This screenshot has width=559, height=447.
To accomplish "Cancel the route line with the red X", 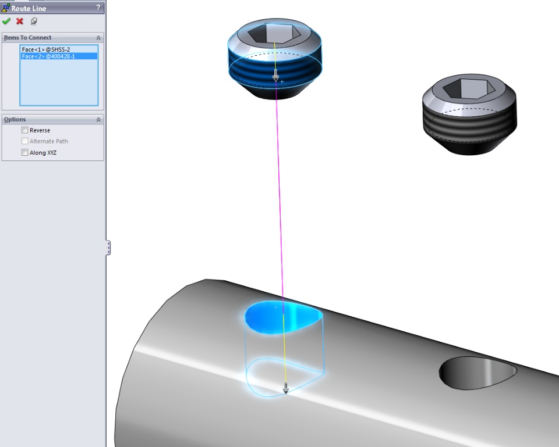I will tap(20, 22).
